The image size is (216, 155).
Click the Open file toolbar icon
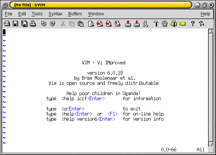coord(7,24)
